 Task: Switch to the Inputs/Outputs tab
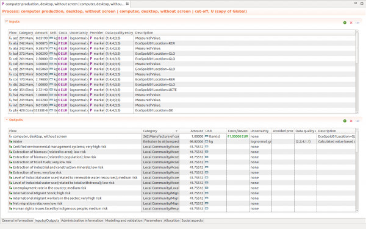coord(47,220)
